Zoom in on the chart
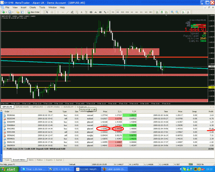Viewport: 215px width, 172px height. point(172,12)
